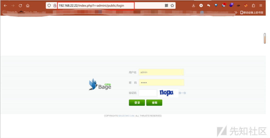
Task: Expand the bookmarks overflow chevron
Action: [x=236, y=12]
